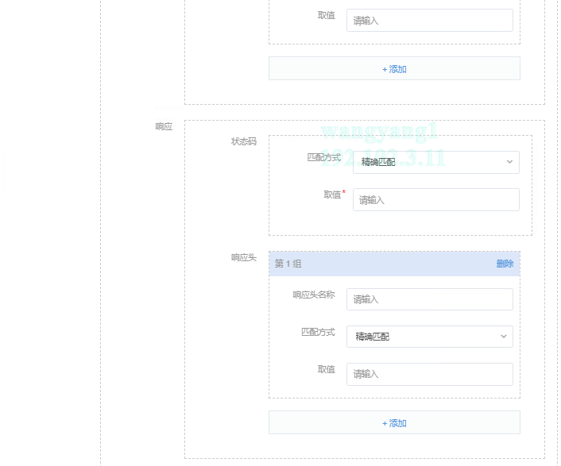Image resolution: width=561 pixels, height=466 pixels.
Task: Click the 匹配方式 label under 状态码
Action: [323, 157]
